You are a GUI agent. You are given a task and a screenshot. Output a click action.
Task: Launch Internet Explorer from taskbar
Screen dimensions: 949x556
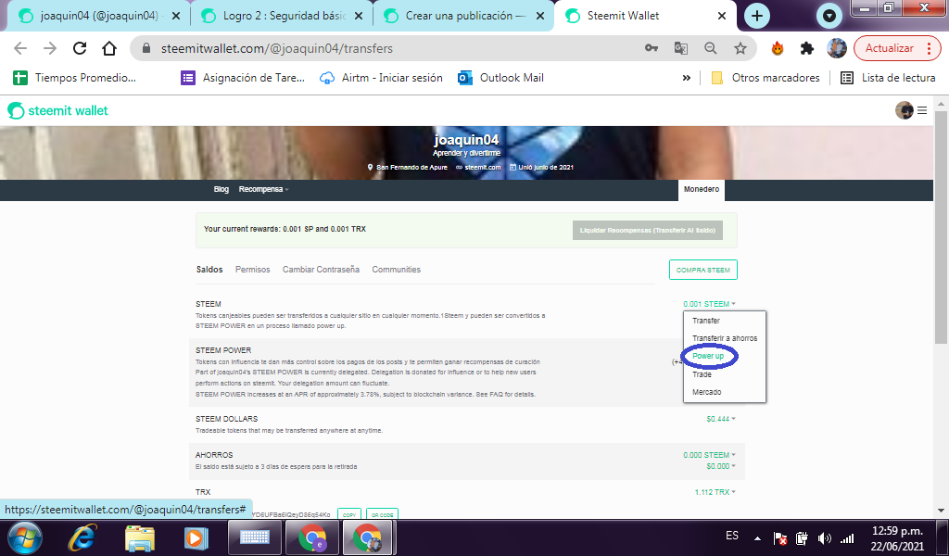(83, 537)
